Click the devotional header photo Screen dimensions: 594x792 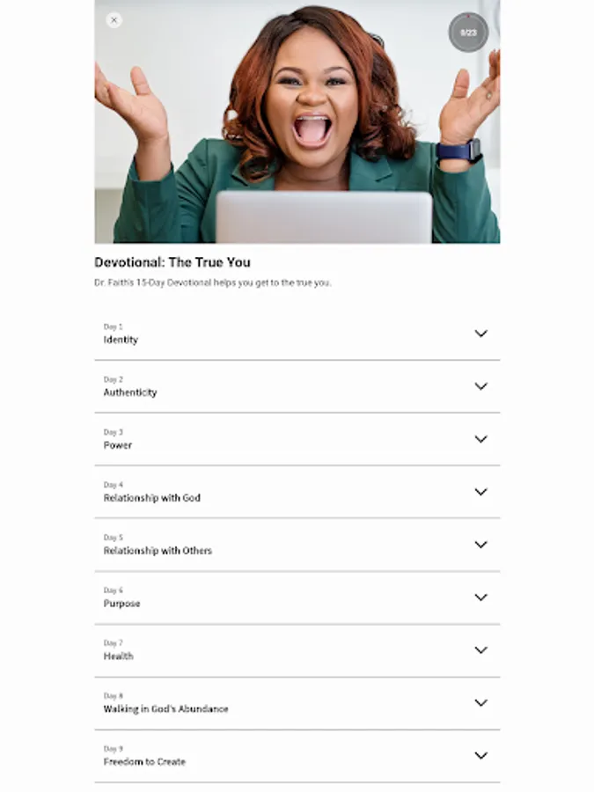coord(297,121)
